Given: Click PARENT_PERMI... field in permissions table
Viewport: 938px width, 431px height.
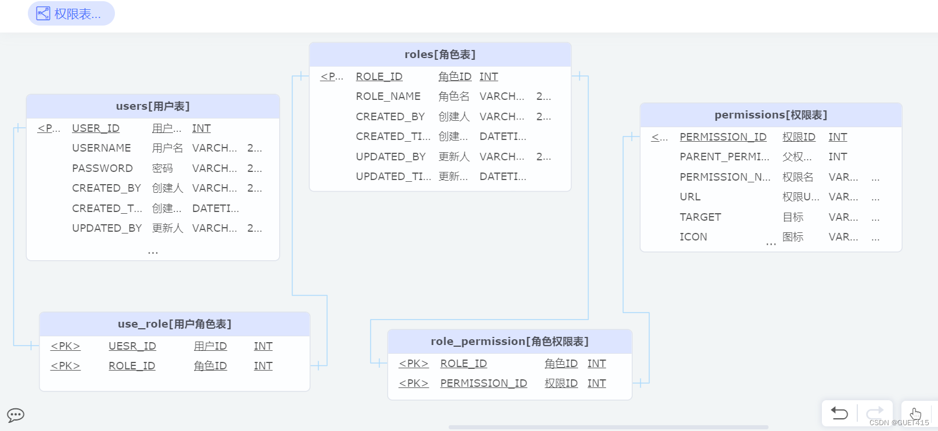Looking at the screenshot, I should [x=724, y=157].
